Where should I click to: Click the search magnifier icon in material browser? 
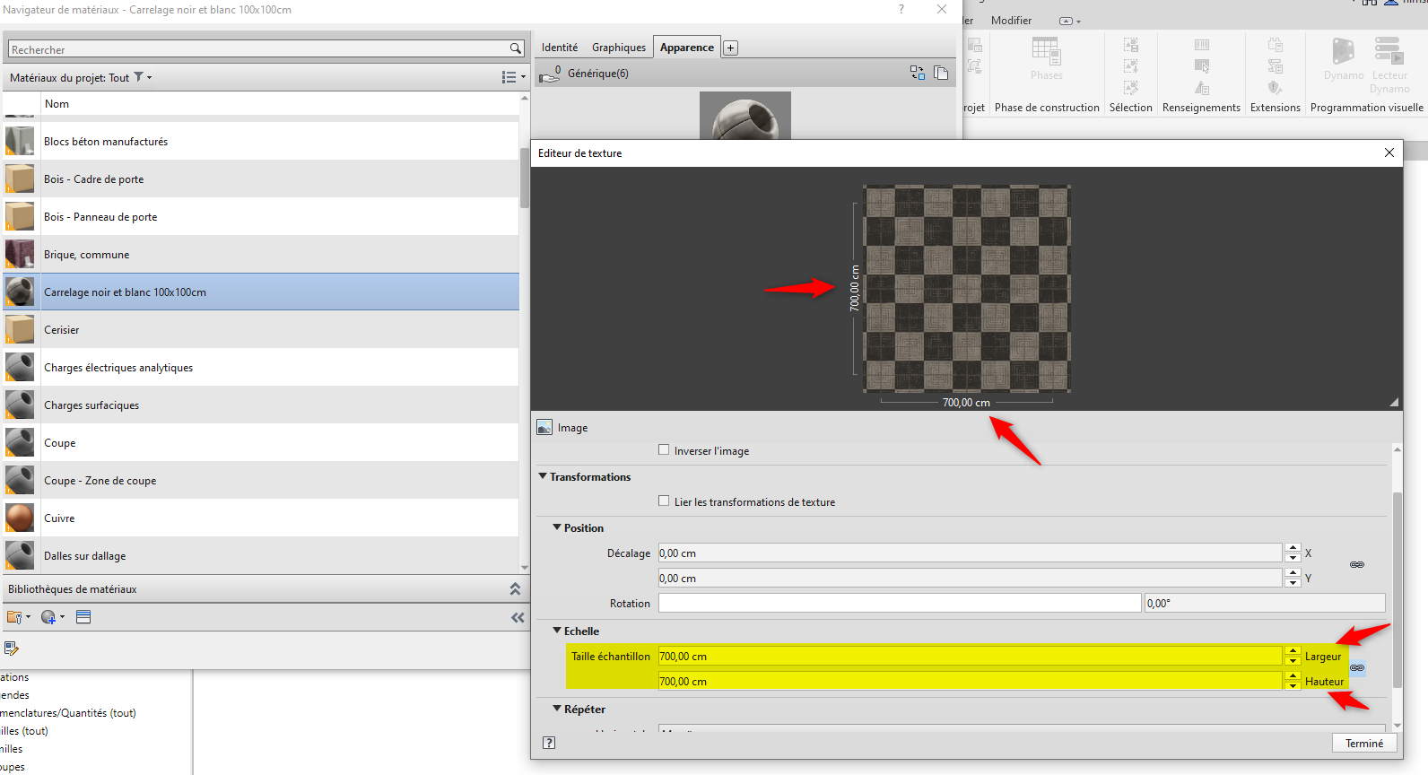click(515, 49)
